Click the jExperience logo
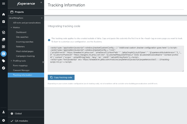The height and width of the screenshot is (124, 187). 26,4
